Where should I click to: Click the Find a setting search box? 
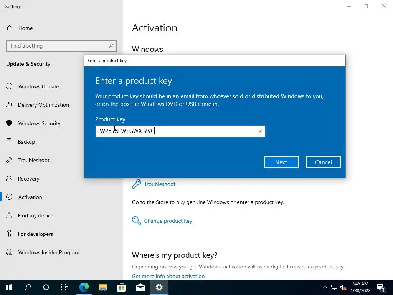(x=61, y=46)
